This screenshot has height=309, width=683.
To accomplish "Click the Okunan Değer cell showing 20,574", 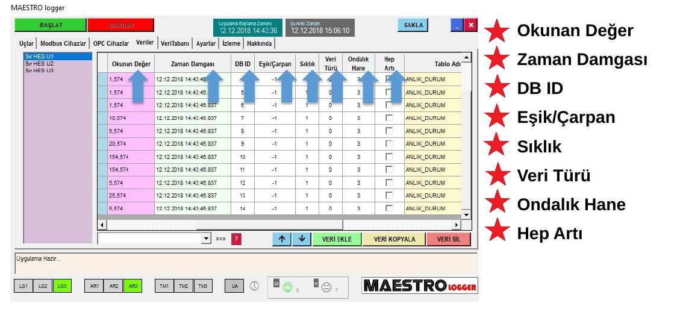I will coord(131,144).
